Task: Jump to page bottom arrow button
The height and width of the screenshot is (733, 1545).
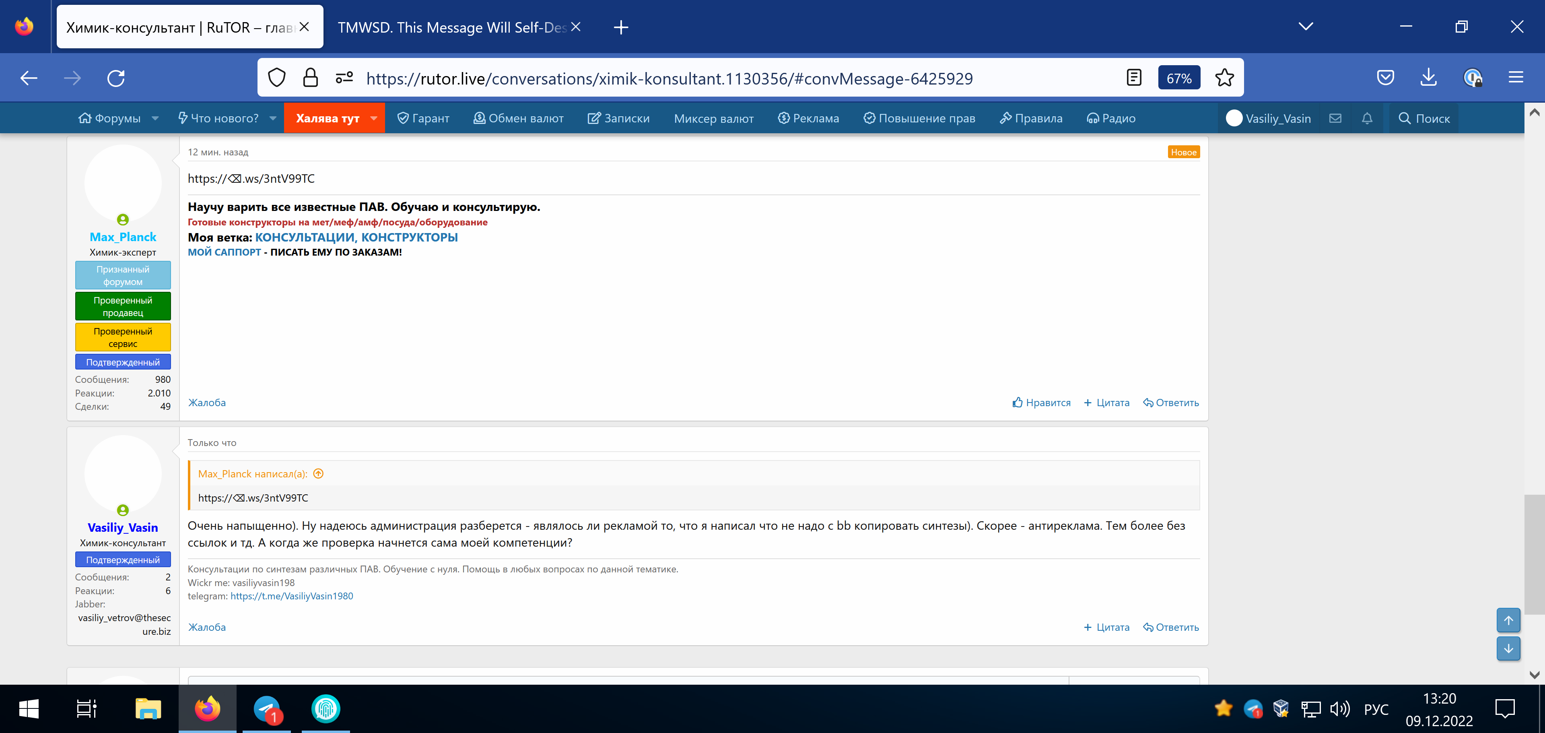Action: point(1508,648)
